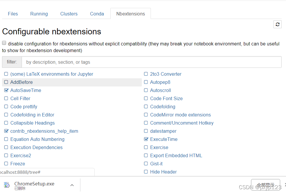Enable the Codefolding checkbox
Screen dimensions: 286x193
tap(146, 107)
